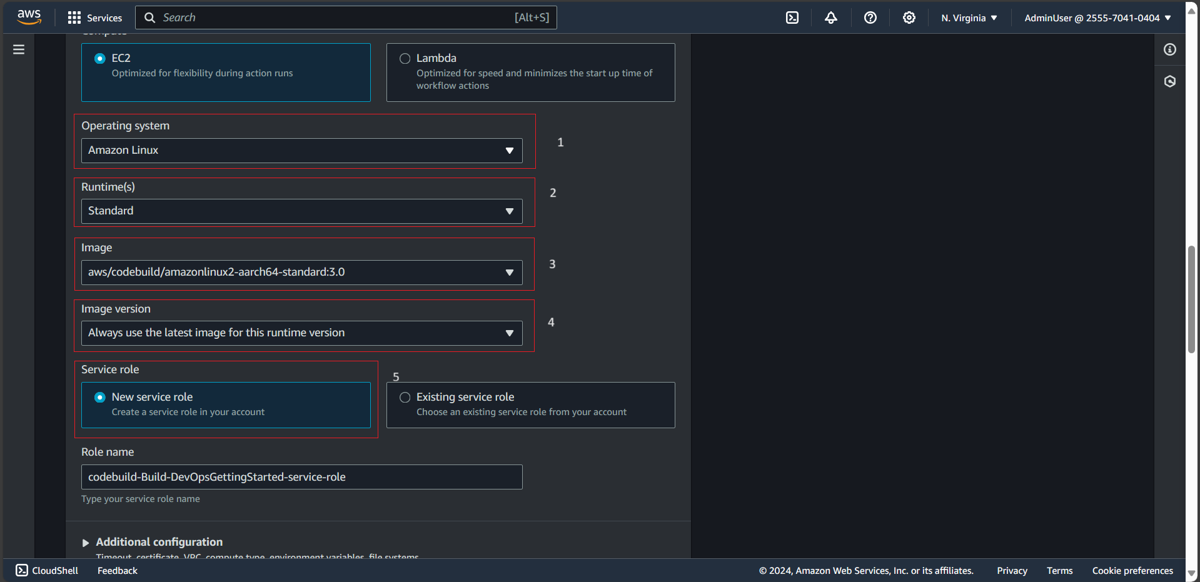Choose Existing service role

pos(531,405)
